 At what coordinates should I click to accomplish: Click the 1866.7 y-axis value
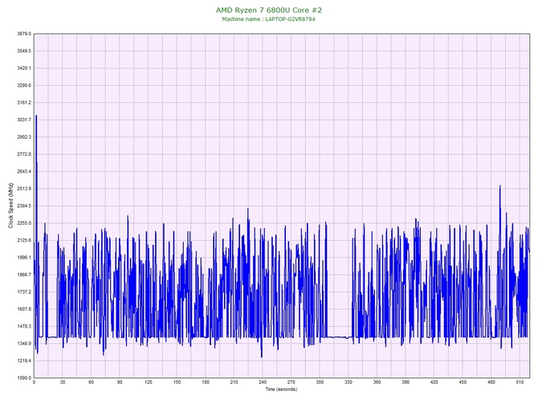(24, 275)
